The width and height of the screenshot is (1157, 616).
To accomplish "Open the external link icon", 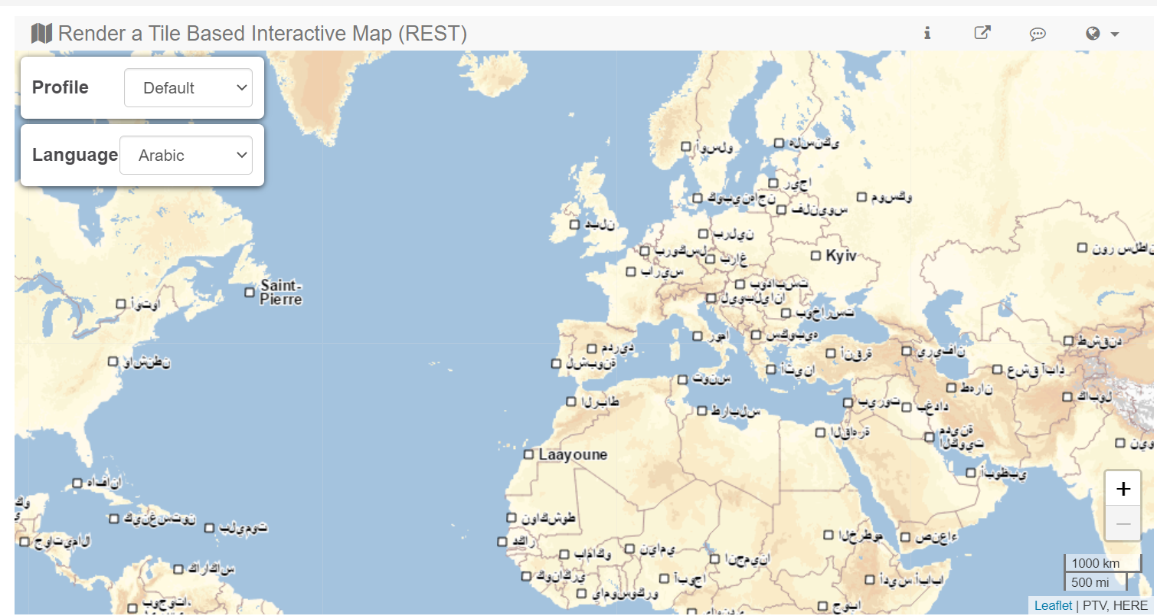I will coord(982,33).
